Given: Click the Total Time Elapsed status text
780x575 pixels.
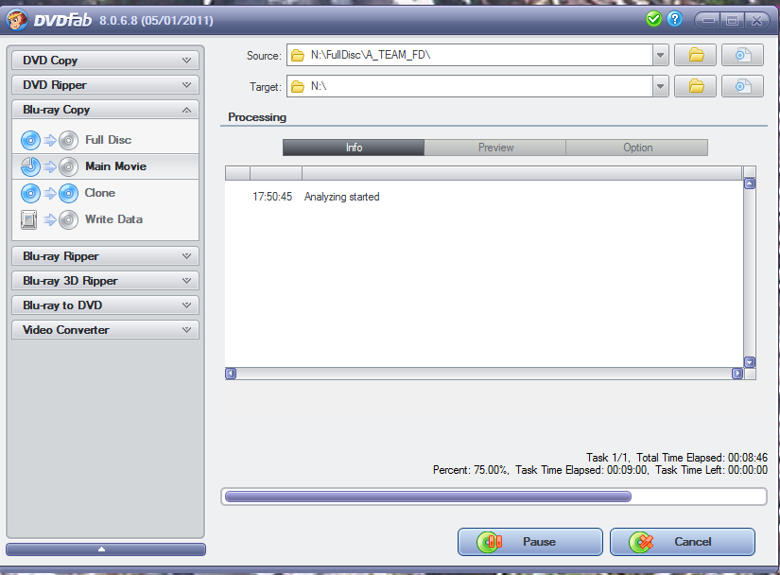Looking at the screenshot, I should click(x=702, y=458).
